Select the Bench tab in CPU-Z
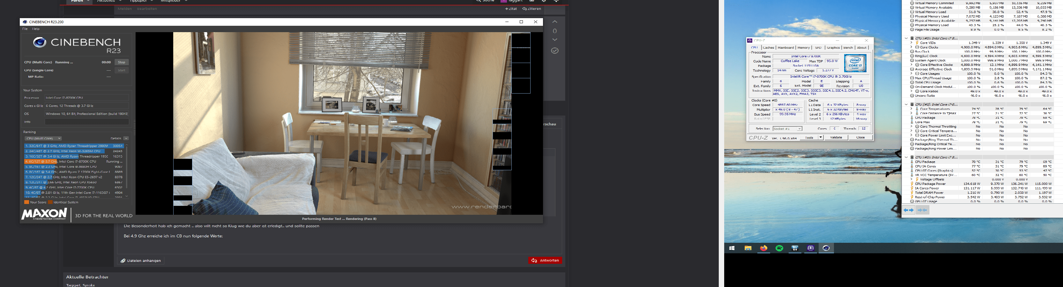The height and width of the screenshot is (287, 1063). 848,48
